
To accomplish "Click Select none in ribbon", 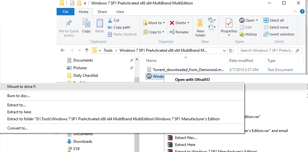I will tap(276, 27).
